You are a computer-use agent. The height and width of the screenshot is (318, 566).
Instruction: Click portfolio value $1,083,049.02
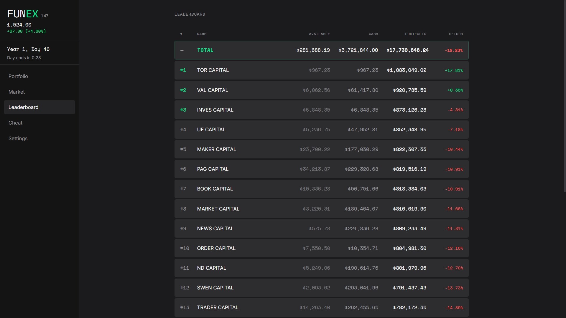pyautogui.click(x=407, y=70)
